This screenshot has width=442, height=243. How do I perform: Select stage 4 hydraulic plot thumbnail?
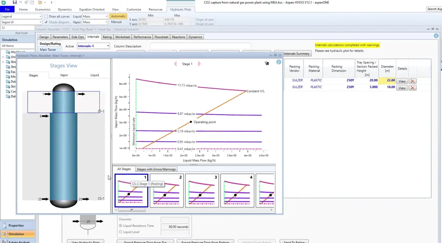coord(237,191)
